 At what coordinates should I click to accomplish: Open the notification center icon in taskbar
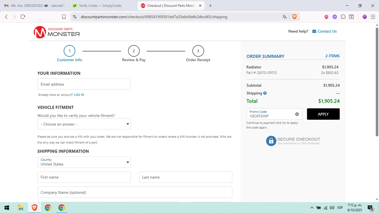point(370,208)
